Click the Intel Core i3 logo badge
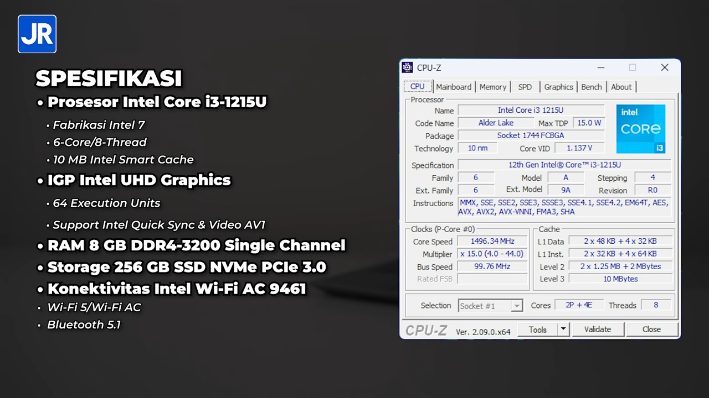 (641, 129)
